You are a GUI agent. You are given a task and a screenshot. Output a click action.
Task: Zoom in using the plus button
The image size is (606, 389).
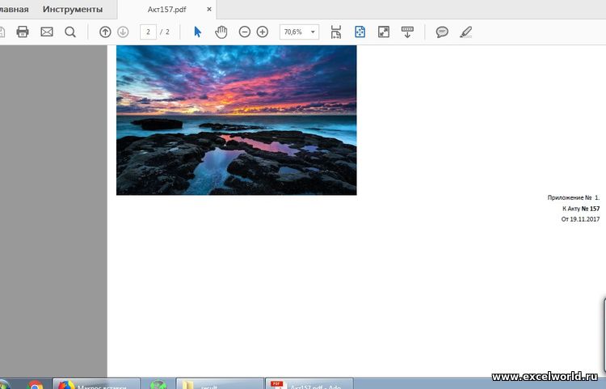[263, 32]
